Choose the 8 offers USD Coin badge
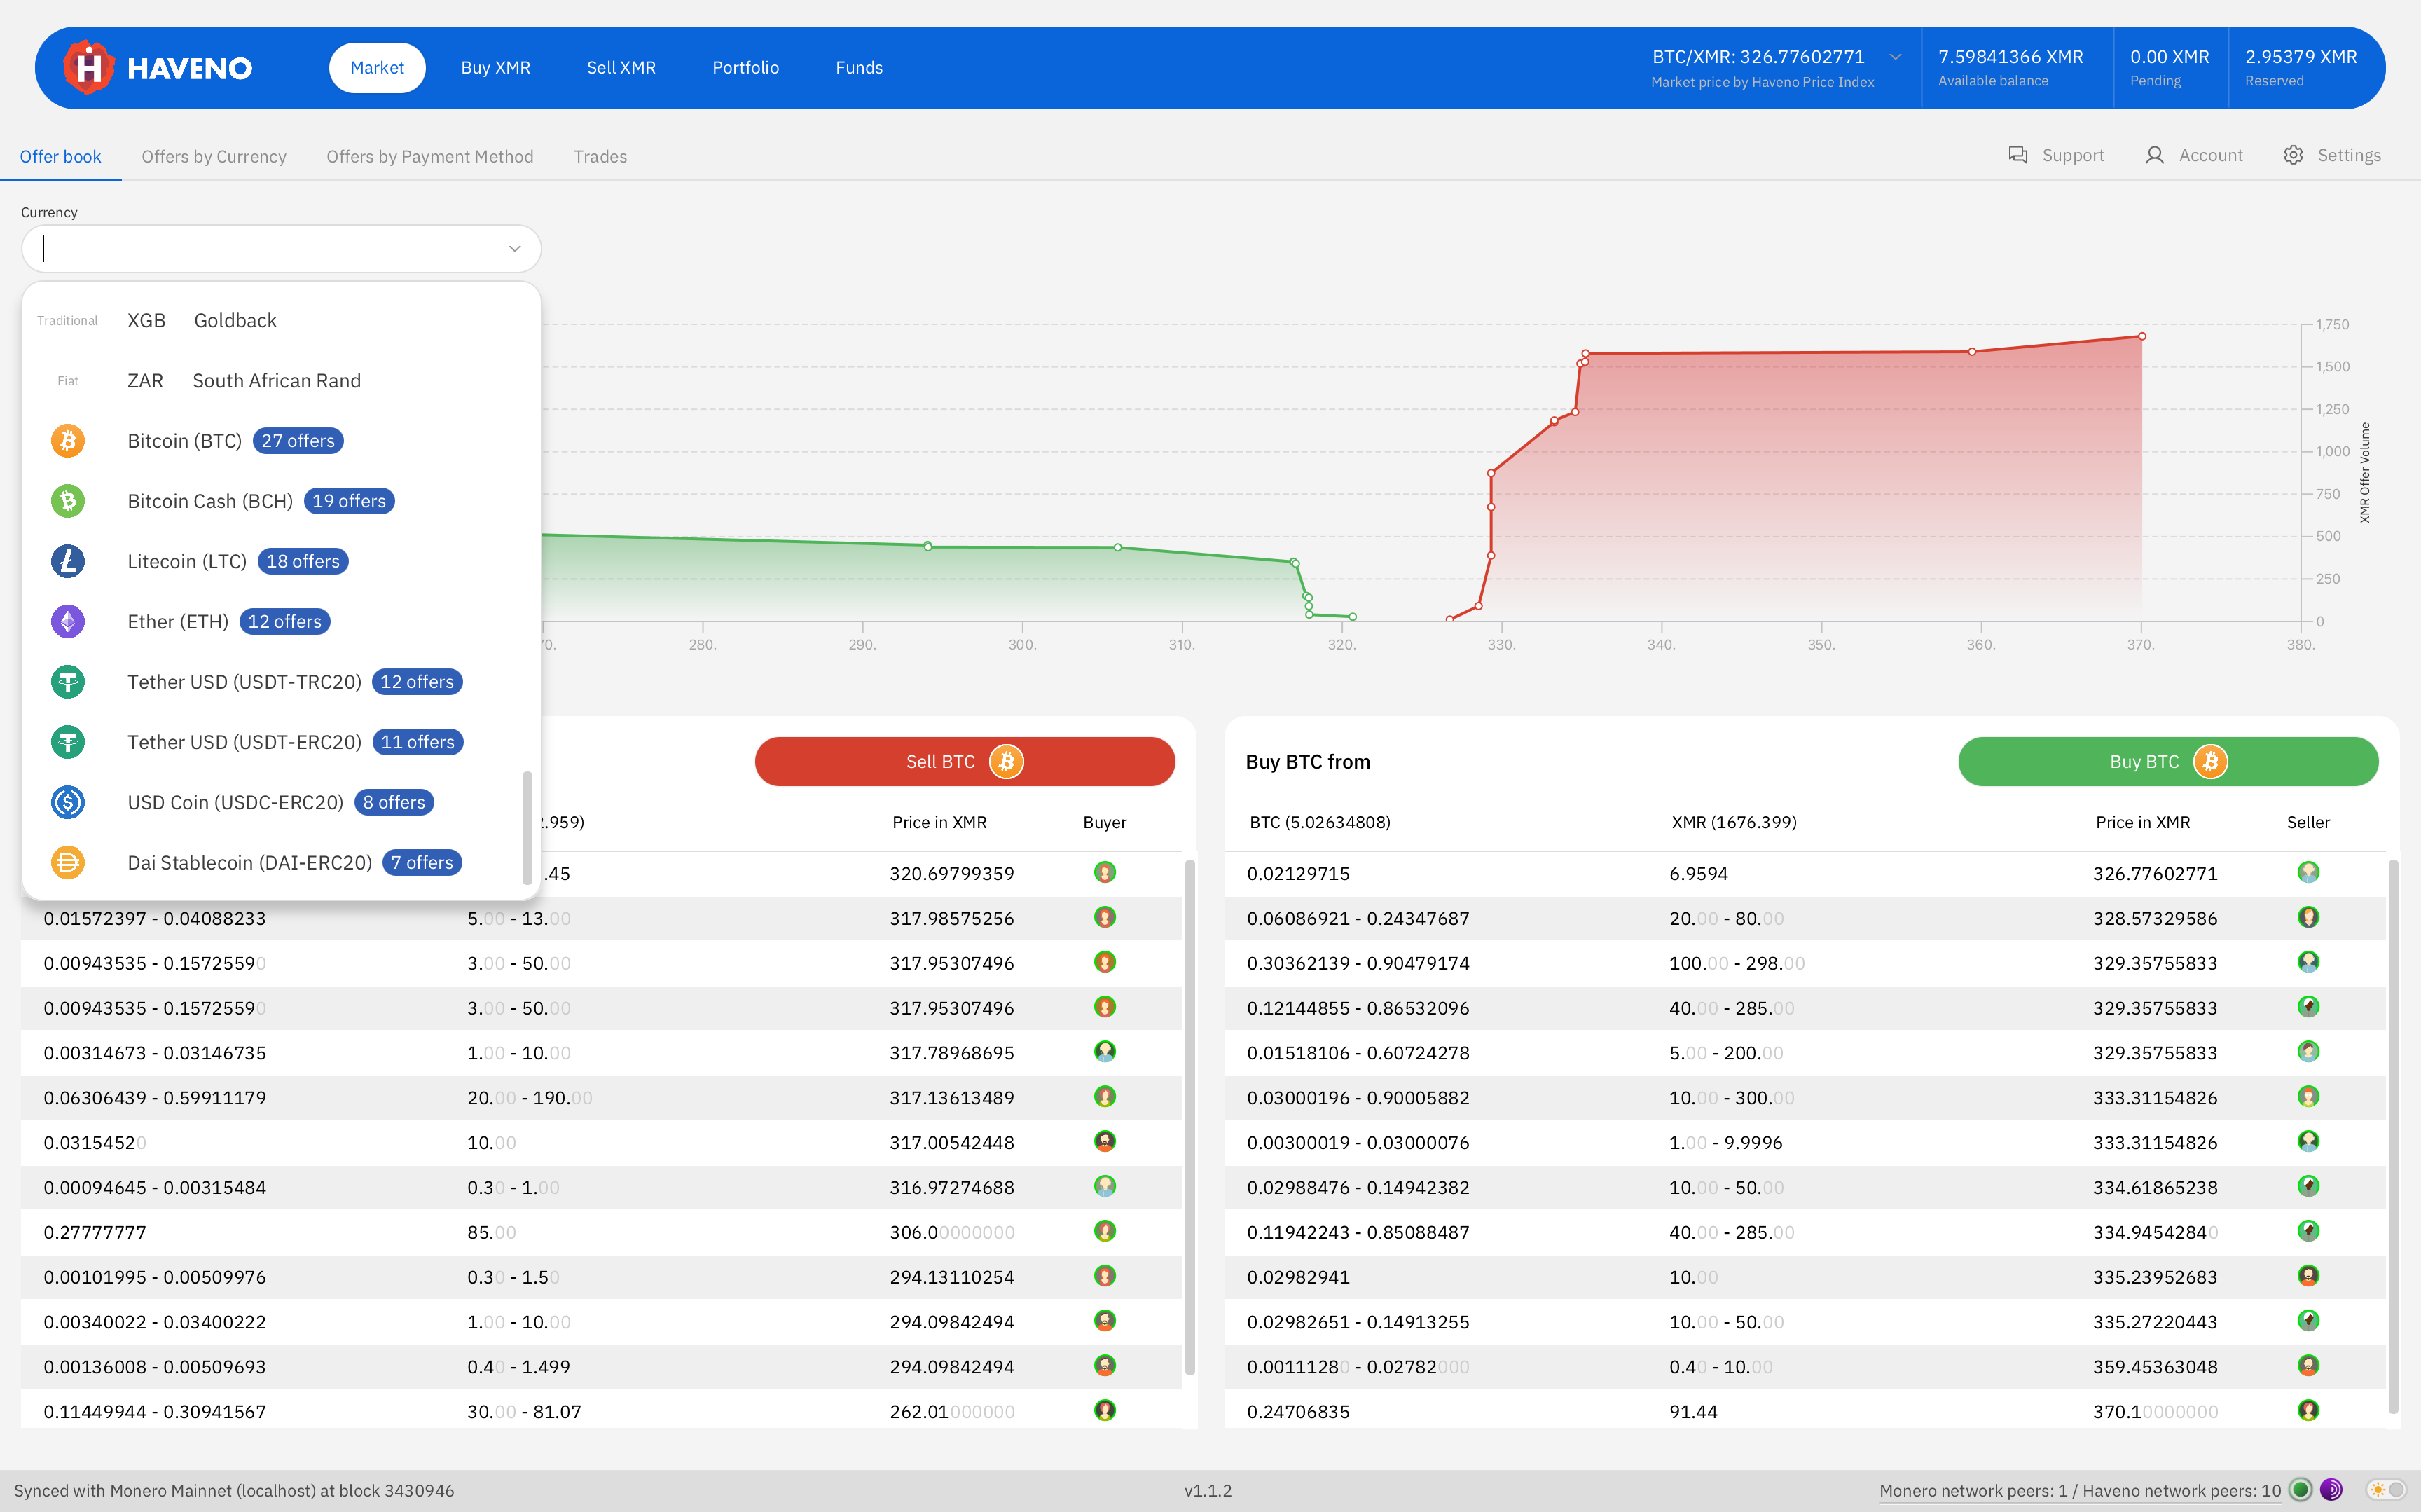Screen dimensions: 2421x1512 pos(394,802)
